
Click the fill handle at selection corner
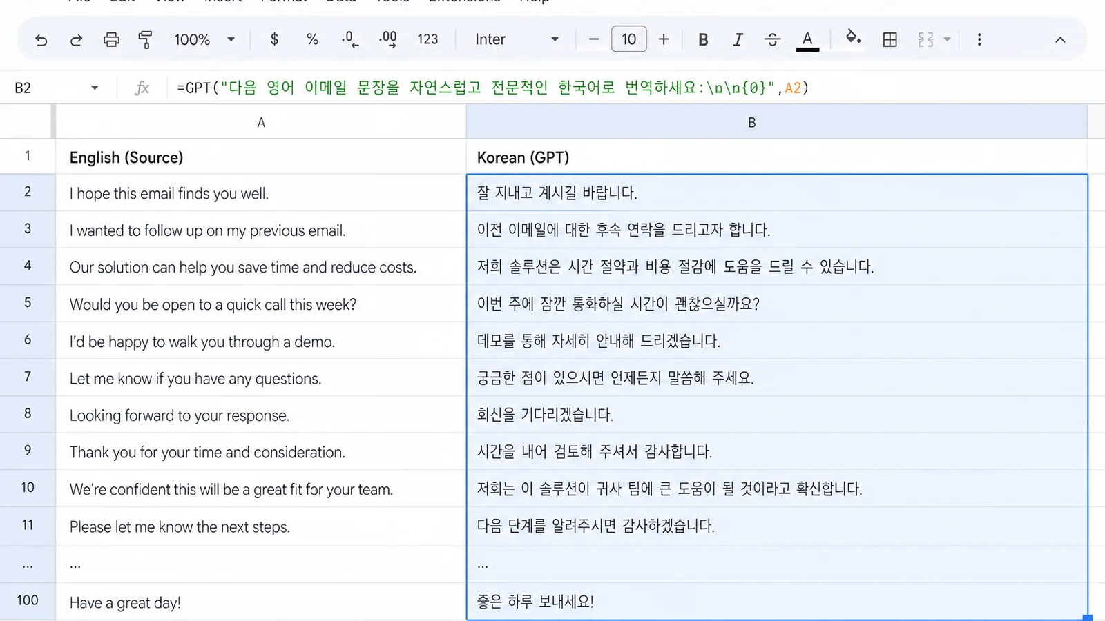(x=1088, y=618)
